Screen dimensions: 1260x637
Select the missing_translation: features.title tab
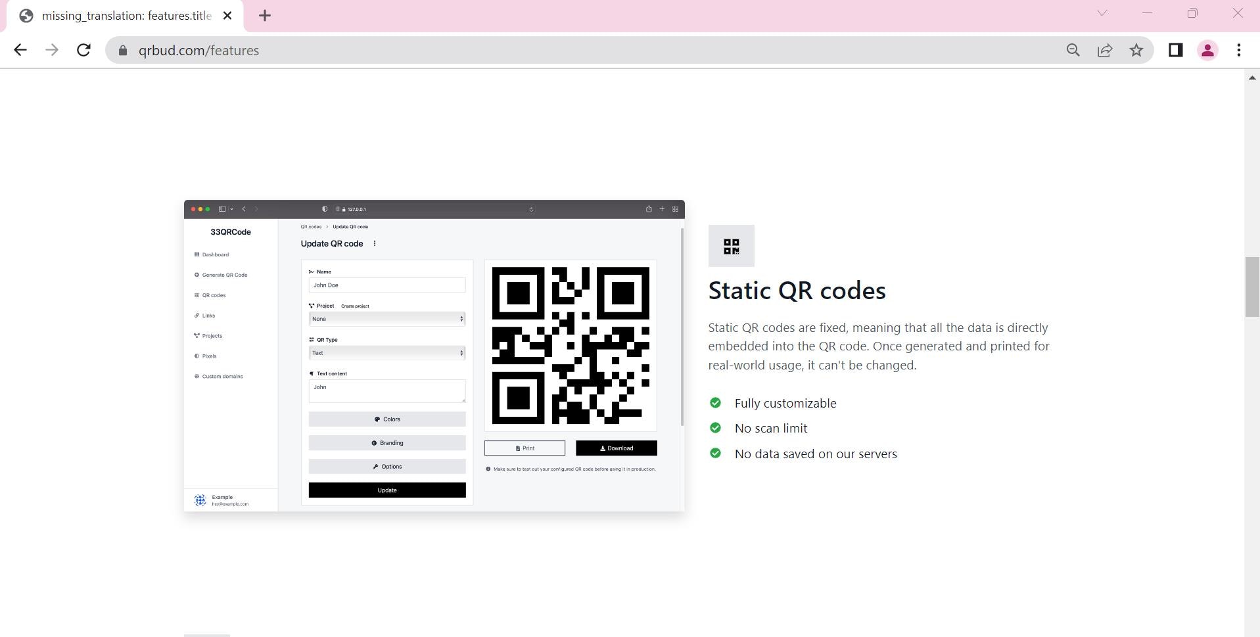tap(125, 16)
